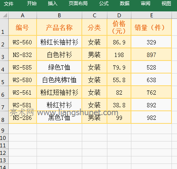This screenshot has height=169, width=177.
Task: Select column E header
Action: [151, 15]
